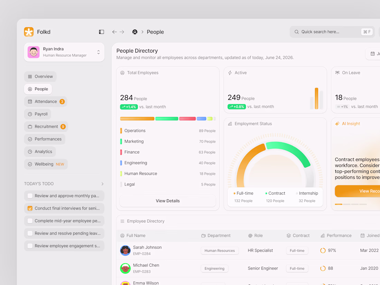Click the View Reco… AI insight button
The height and width of the screenshot is (285, 380).
[358, 191]
